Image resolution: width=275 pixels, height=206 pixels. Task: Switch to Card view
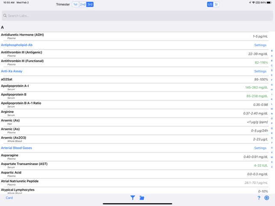(9, 198)
